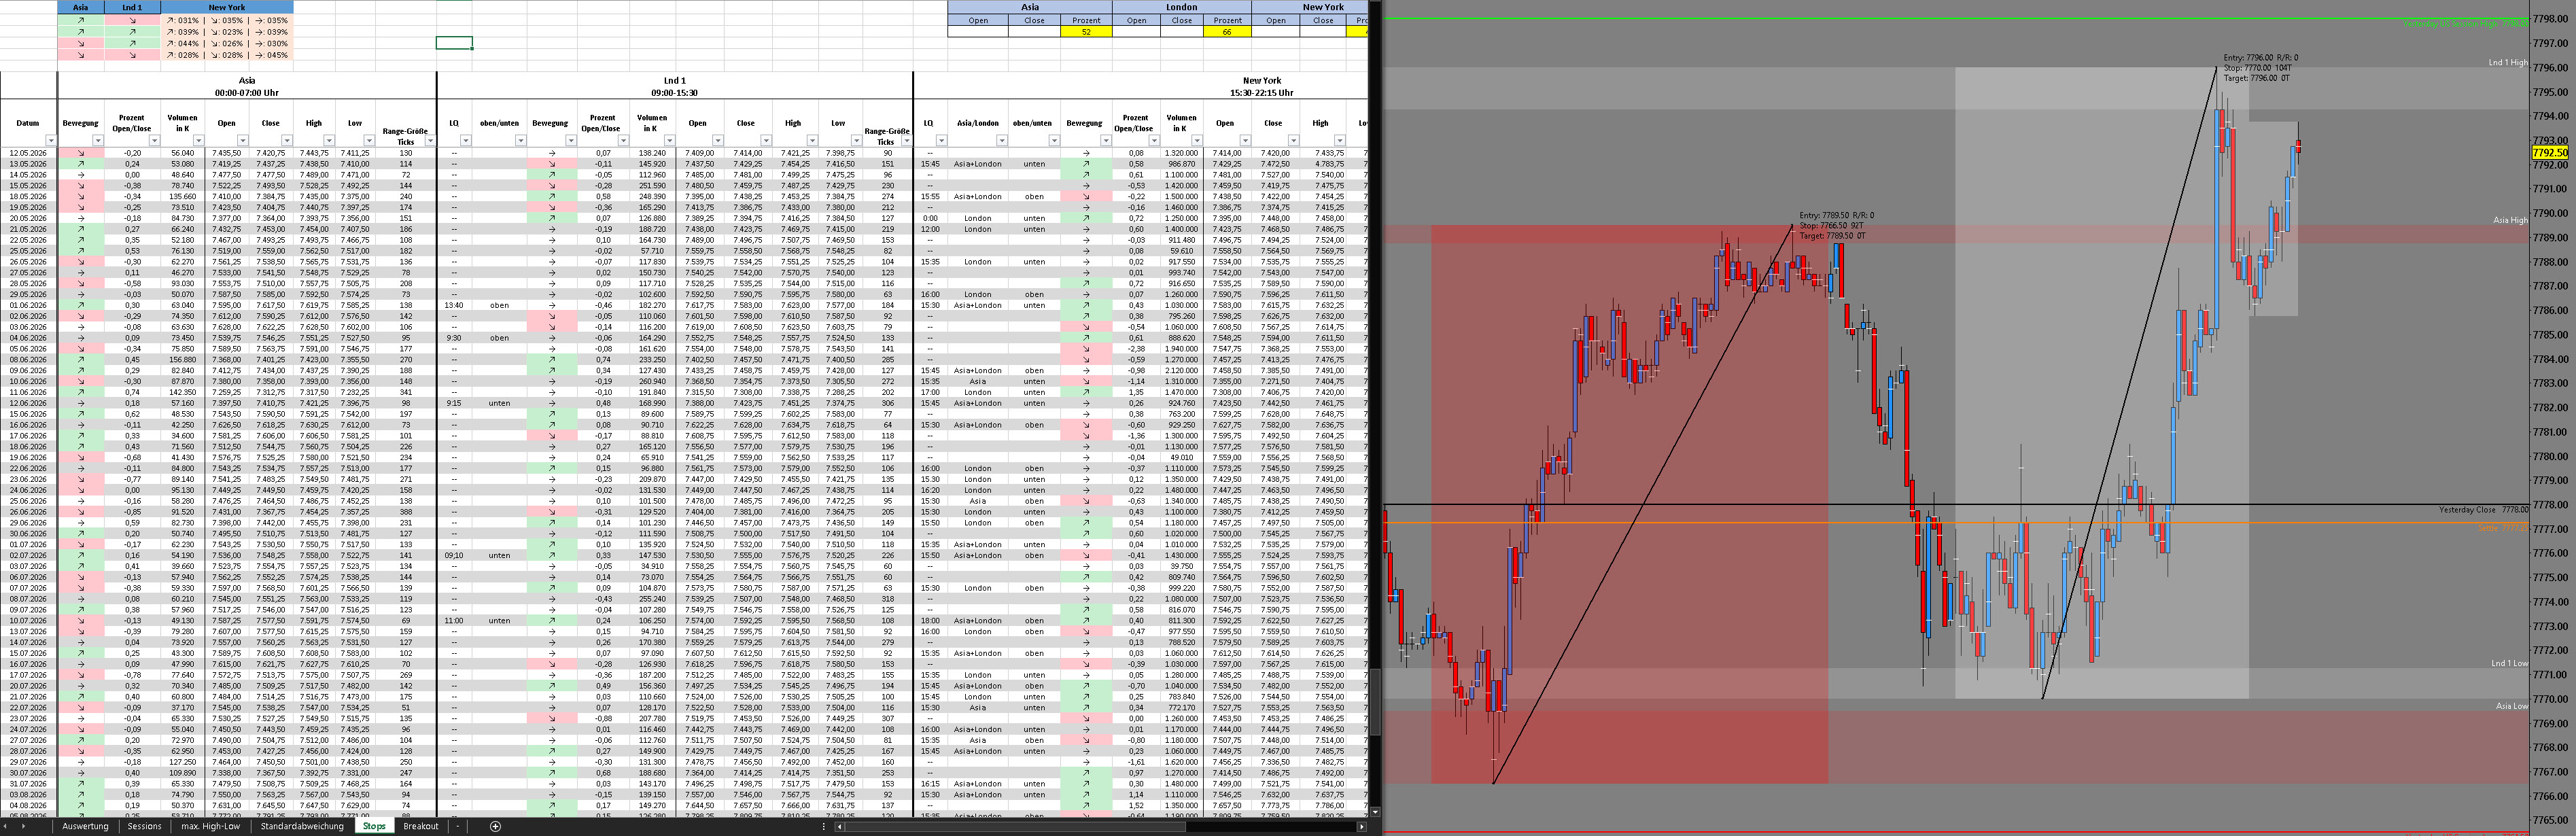Select the date cell 01.06.2026
Viewport: 2576px width, 836px height.
click(28, 305)
